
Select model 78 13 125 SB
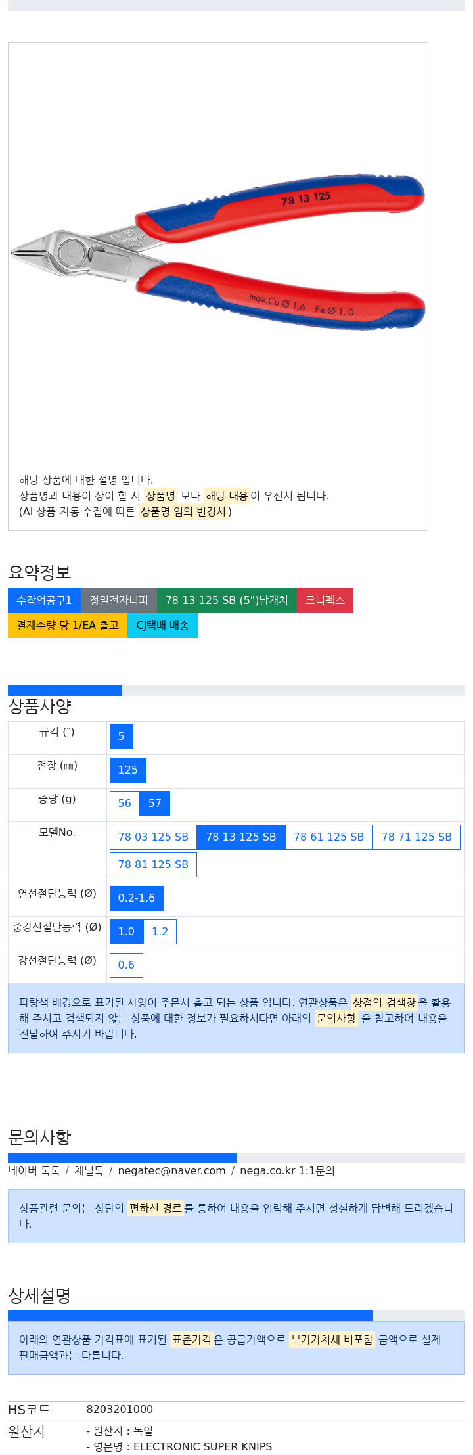point(241,837)
